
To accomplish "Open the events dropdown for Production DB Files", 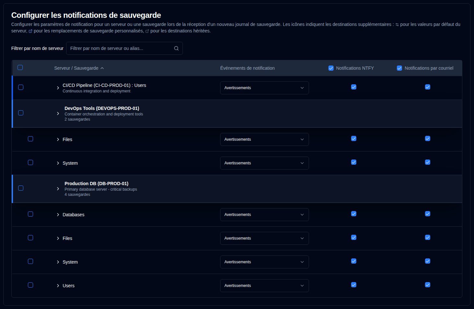I will point(265,238).
